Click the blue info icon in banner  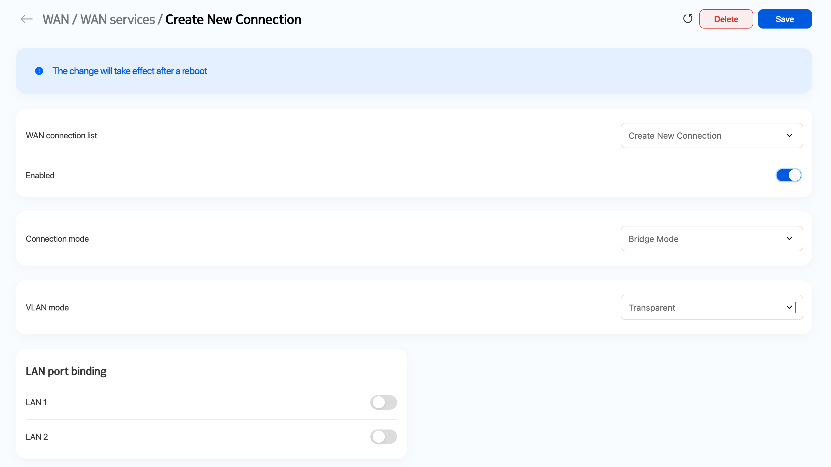39,71
